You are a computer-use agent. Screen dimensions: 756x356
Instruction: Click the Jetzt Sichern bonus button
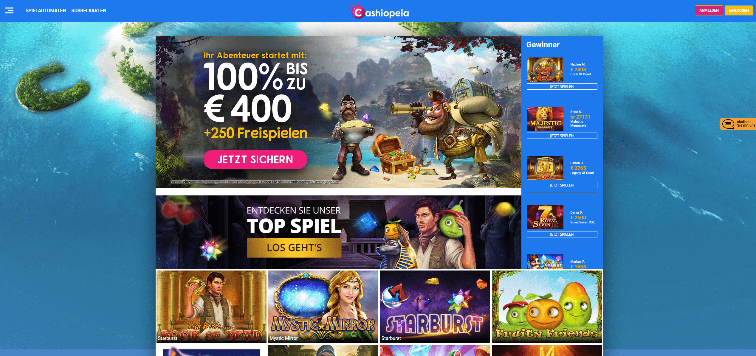[255, 159]
